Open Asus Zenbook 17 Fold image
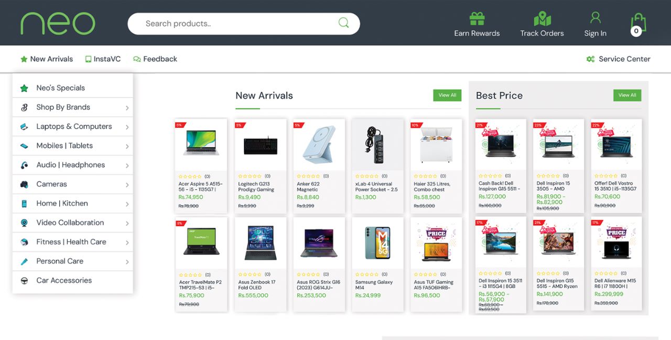 pos(261,244)
